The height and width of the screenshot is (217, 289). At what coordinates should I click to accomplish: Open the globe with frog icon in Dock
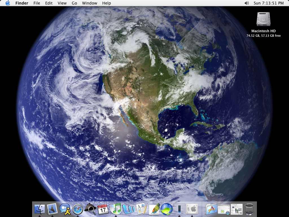click(x=167, y=209)
